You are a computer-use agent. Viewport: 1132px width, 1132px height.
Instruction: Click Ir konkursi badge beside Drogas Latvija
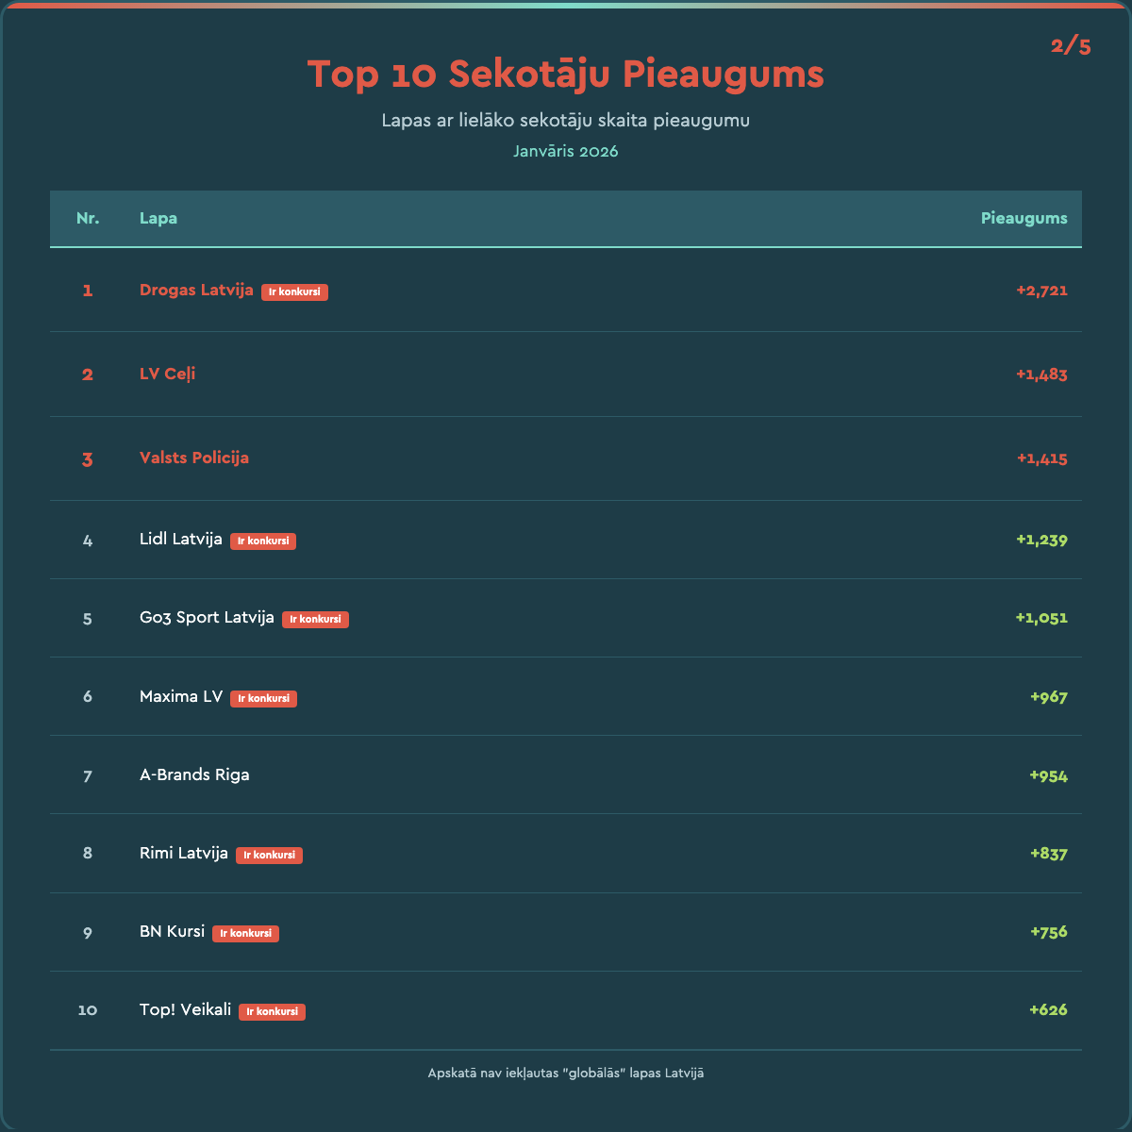[294, 291]
